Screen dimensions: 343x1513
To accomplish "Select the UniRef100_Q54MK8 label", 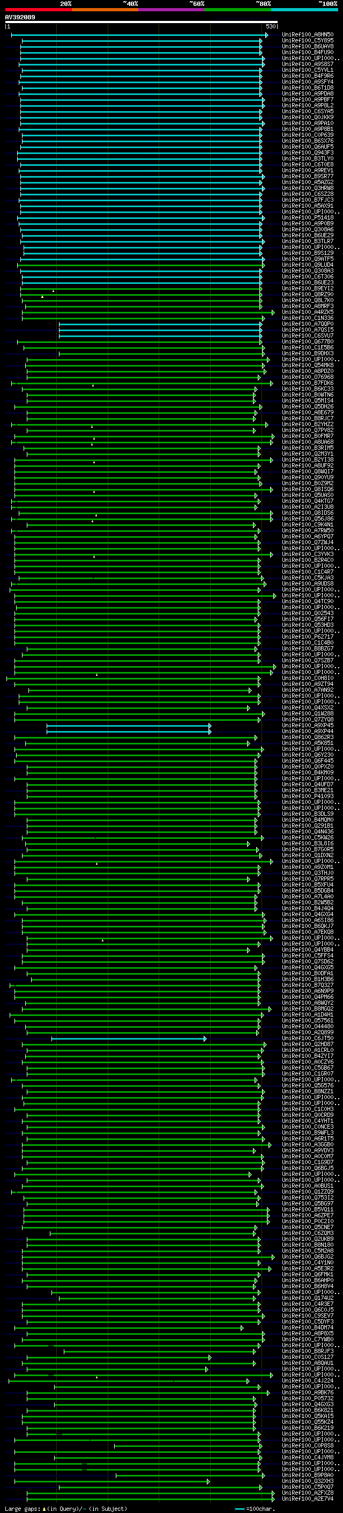I will point(308,365).
